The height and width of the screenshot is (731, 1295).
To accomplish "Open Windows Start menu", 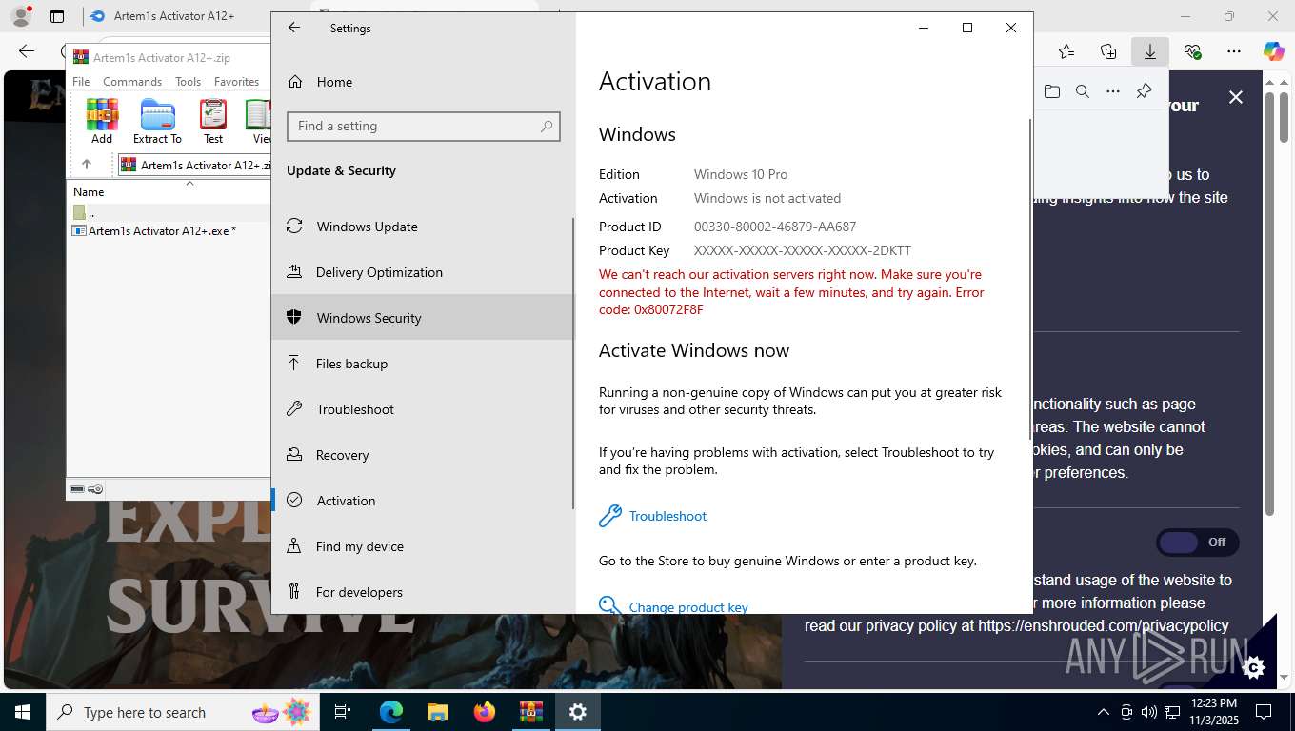I will pyautogui.click(x=23, y=712).
